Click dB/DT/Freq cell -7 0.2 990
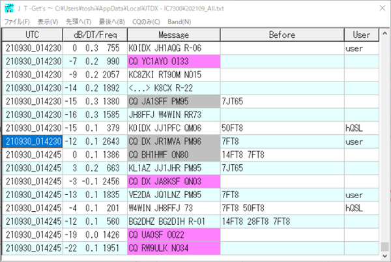Image resolution: width=391 pixels, height=262 pixels. coord(95,61)
